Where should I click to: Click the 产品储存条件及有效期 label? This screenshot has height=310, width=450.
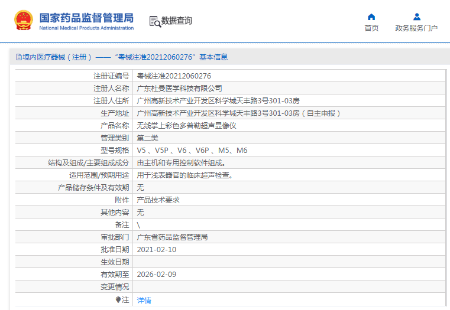pos(93,188)
